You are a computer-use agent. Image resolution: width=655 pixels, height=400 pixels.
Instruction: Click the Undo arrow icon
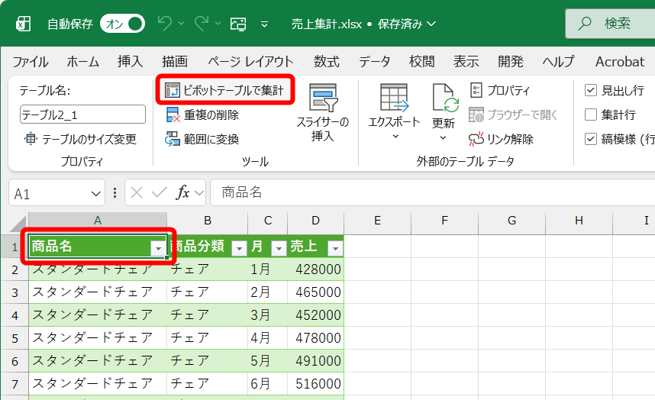pos(165,24)
